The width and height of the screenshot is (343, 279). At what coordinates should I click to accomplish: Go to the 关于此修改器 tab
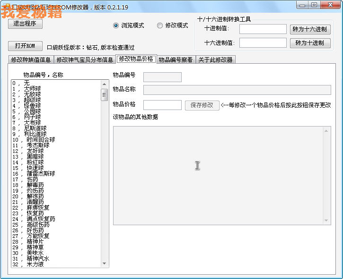(215, 60)
